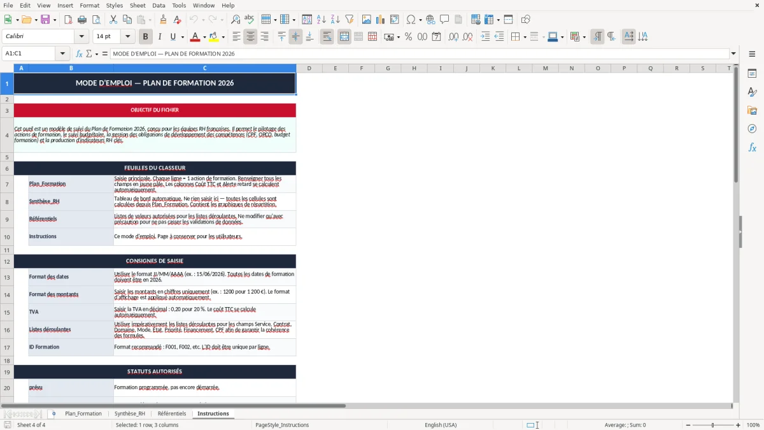The image size is (764, 430).
Task: Open conditional formatting dropdown
Action: [584, 37]
